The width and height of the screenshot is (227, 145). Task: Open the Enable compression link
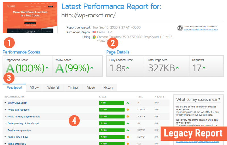19,130
